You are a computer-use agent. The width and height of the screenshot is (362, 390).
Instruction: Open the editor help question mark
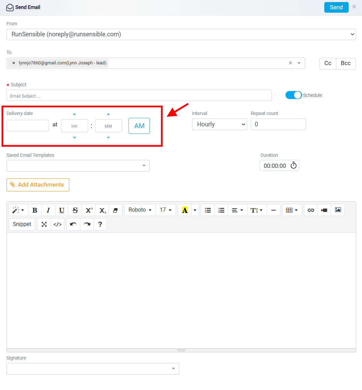pos(100,224)
